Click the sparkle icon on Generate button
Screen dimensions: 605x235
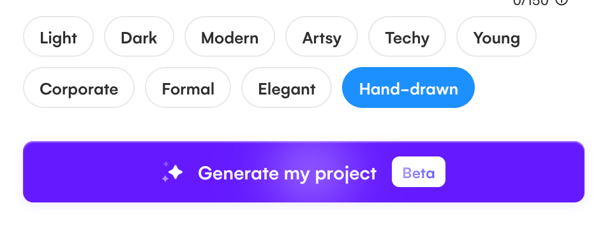click(x=172, y=172)
